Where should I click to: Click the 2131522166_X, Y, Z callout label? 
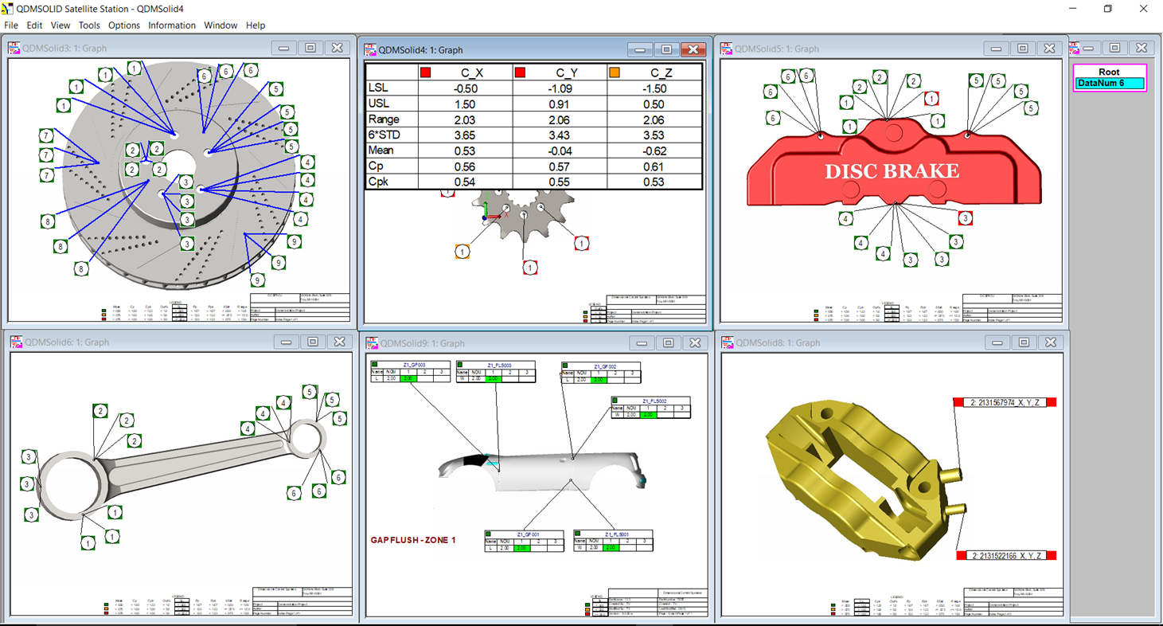1006,555
